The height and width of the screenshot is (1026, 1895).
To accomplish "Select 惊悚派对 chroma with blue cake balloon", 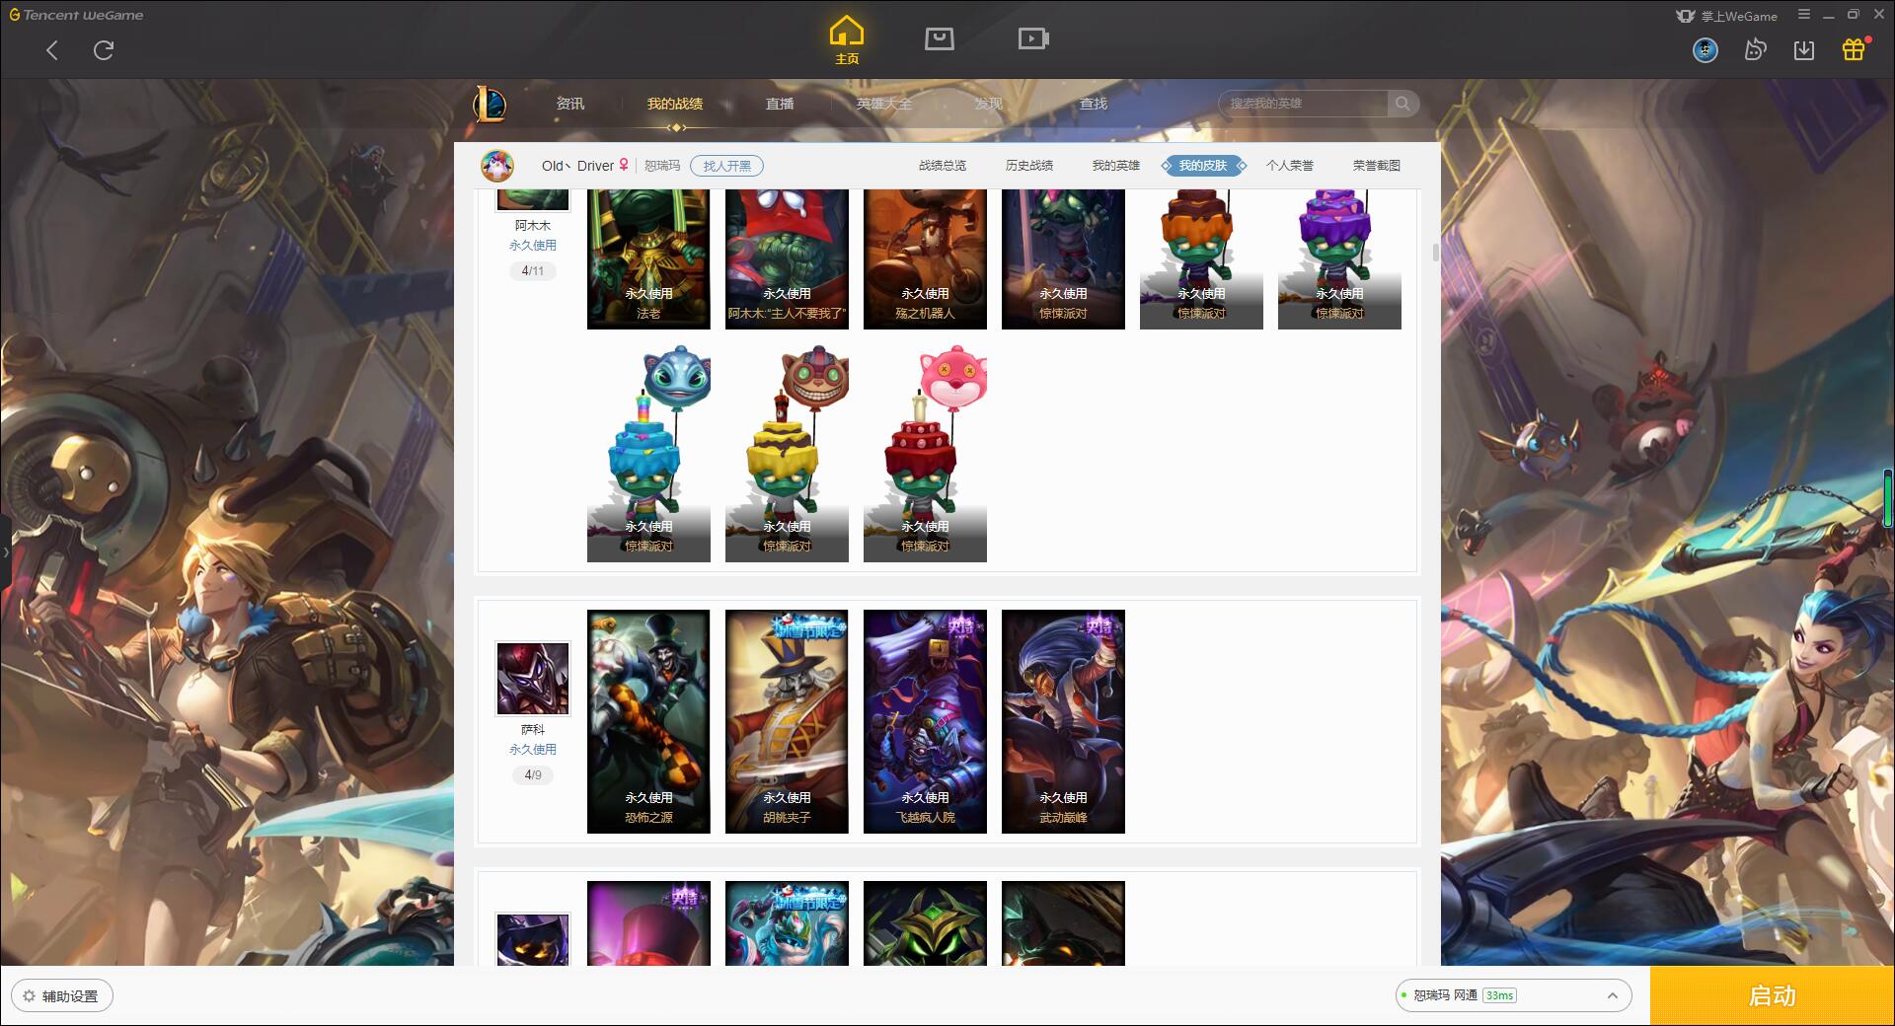I will [x=648, y=452].
